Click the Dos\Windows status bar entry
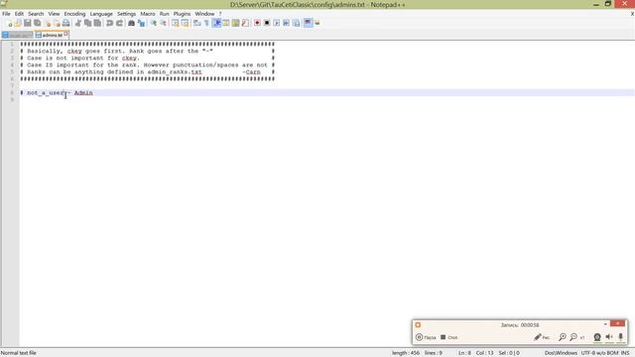This screenshot has height=357, width=635. point(561,353)
